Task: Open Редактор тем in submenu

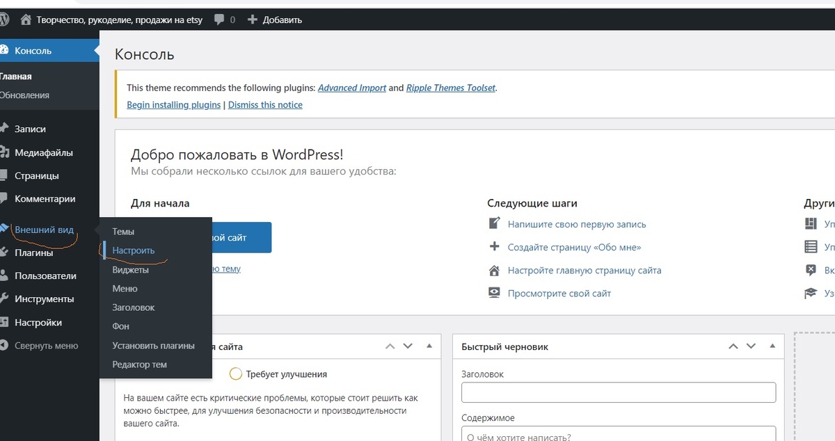Action: click(x=139, y=364)
